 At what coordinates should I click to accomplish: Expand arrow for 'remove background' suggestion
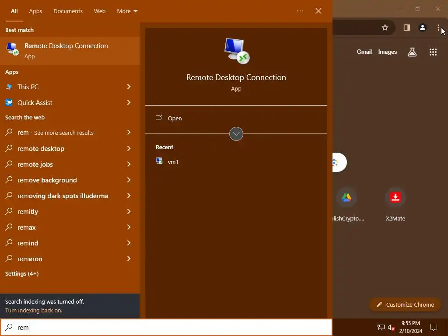click(x=129, y=180)
